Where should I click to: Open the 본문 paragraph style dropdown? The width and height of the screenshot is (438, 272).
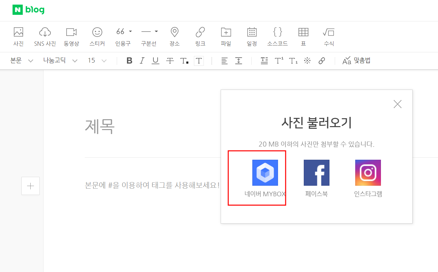coord(22,61)
